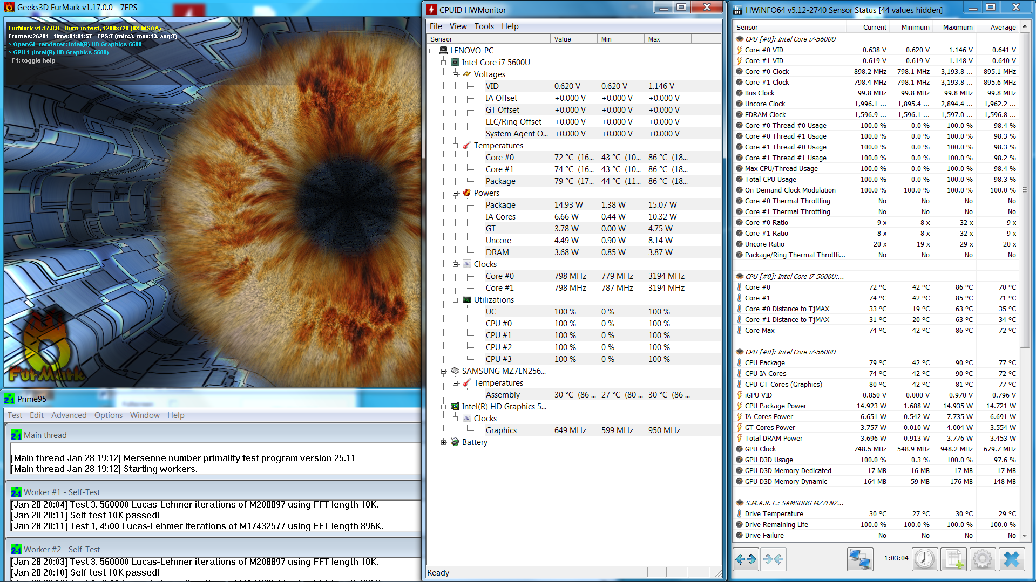Image resolution: width=1036 pixels, height=582 pixels.
Task: Select the GPU Clock row in HWiNFO
Action: coord(876,449)
